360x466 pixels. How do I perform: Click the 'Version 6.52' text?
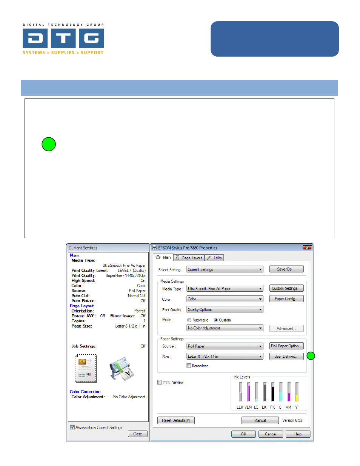coord(292,420)
